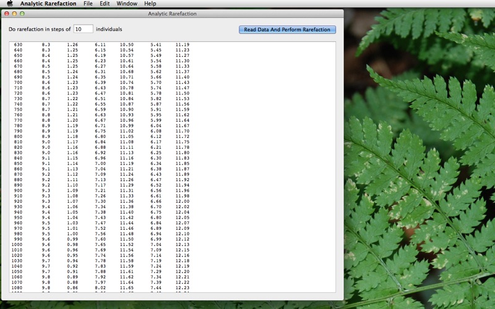The image size is (495, 309).
Task: Click the window title Analytic Rarefaction
Action: pos(173,14)
